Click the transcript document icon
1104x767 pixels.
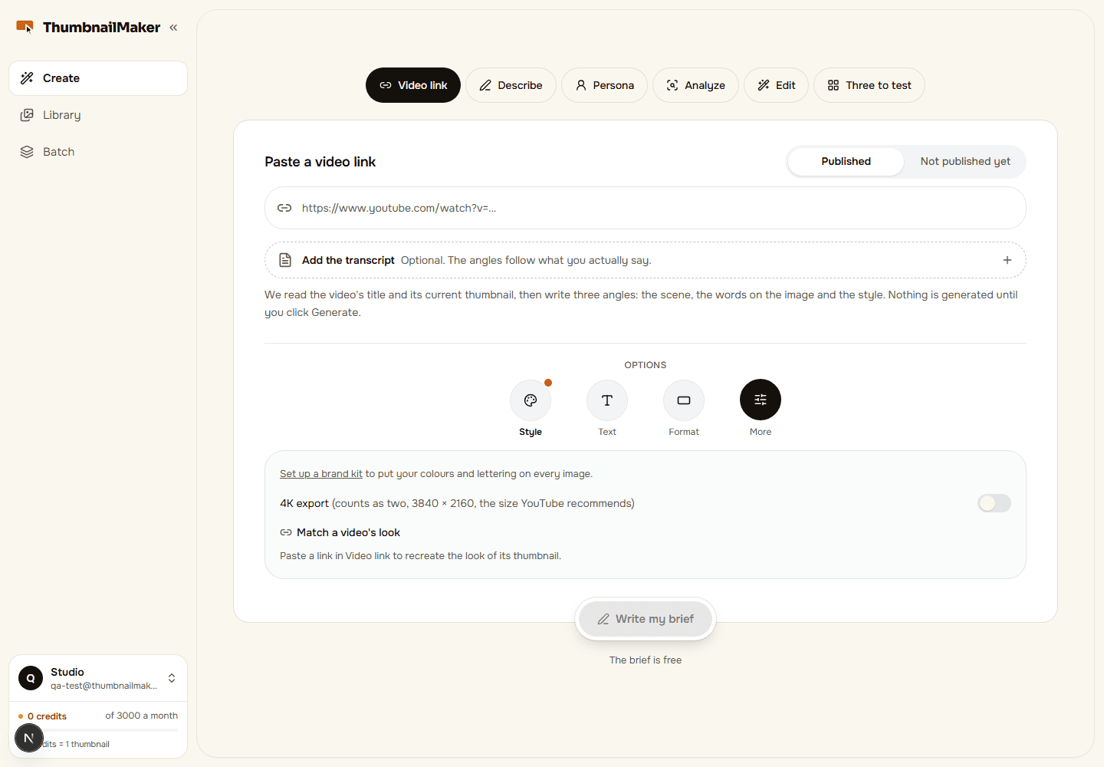285,260
